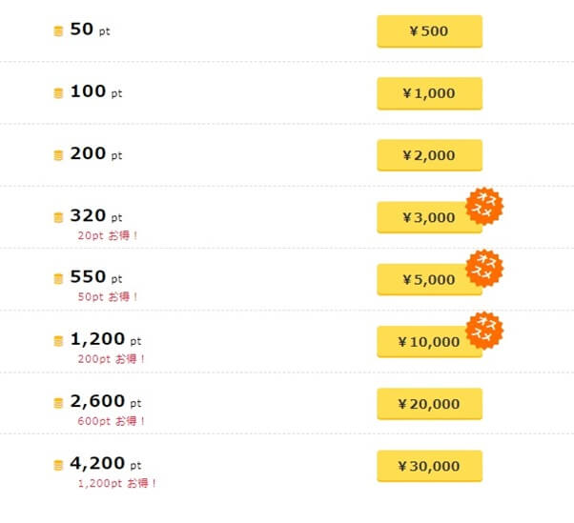
Task: Click the ¥500 purchase button
Action: click(x=429, y=31)
